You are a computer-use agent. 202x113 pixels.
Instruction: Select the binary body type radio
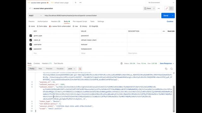click(81, 26)
